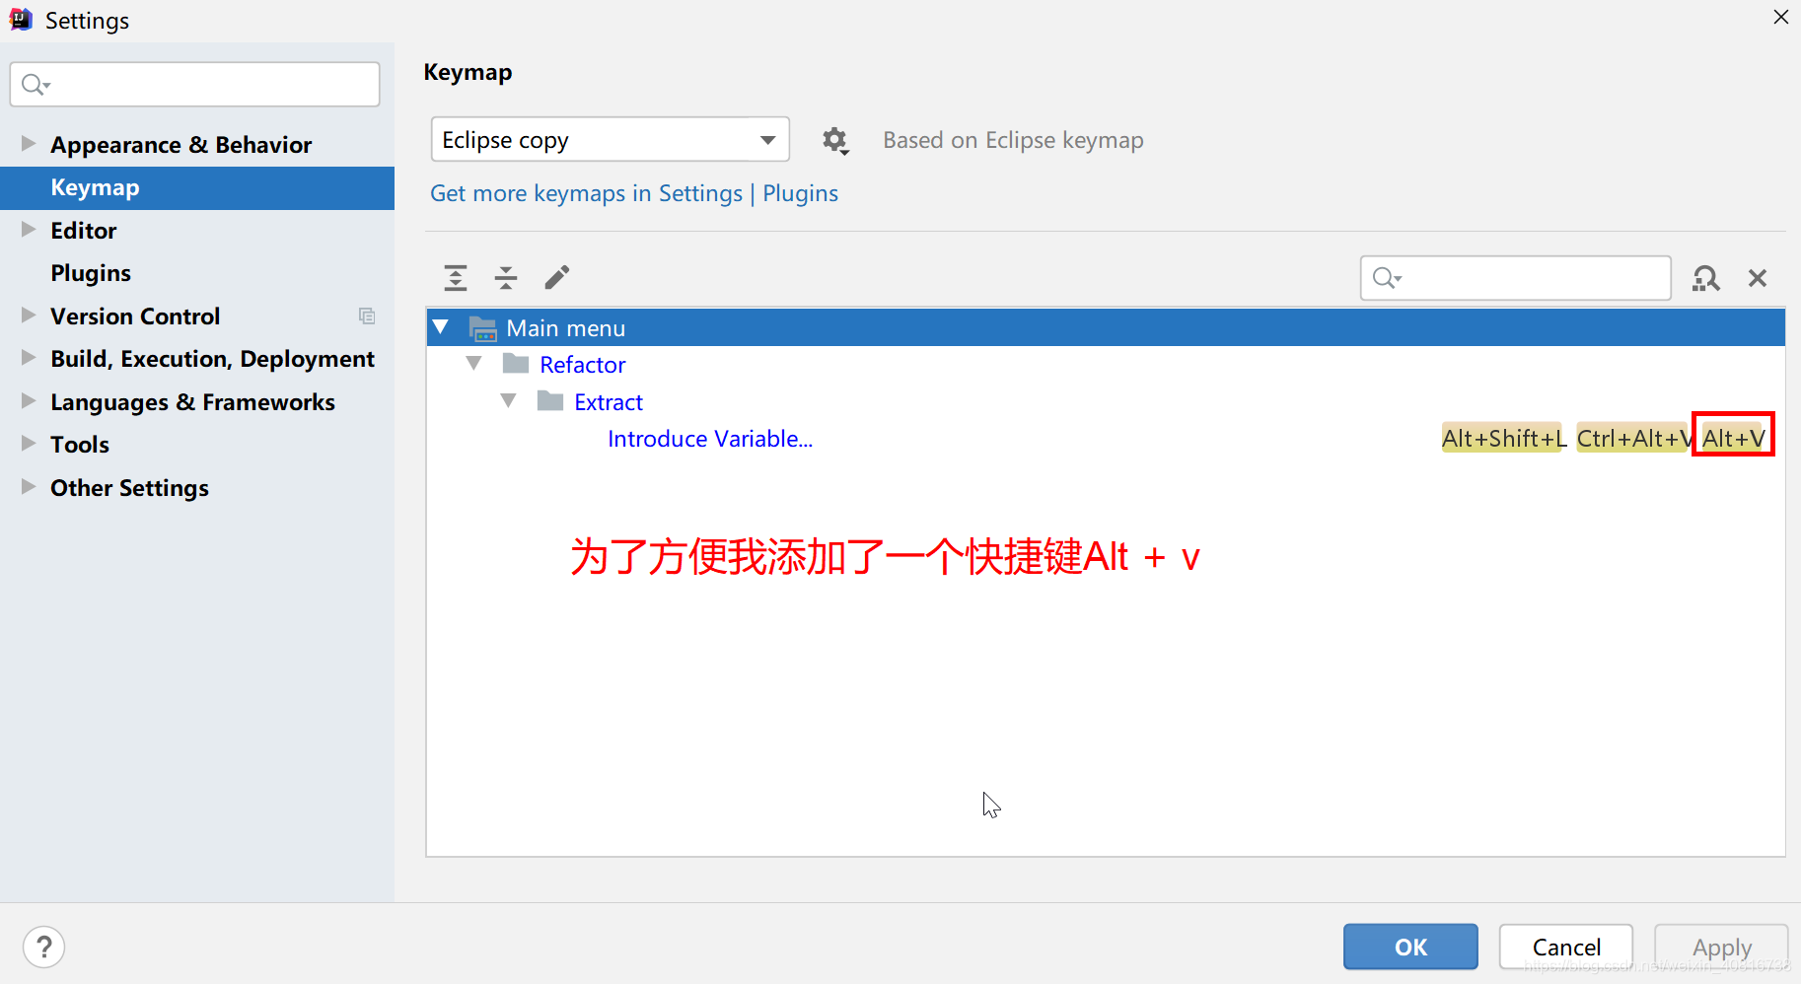Click the Cancel button
This screenshot has height=984, width=1801.
1566,947
